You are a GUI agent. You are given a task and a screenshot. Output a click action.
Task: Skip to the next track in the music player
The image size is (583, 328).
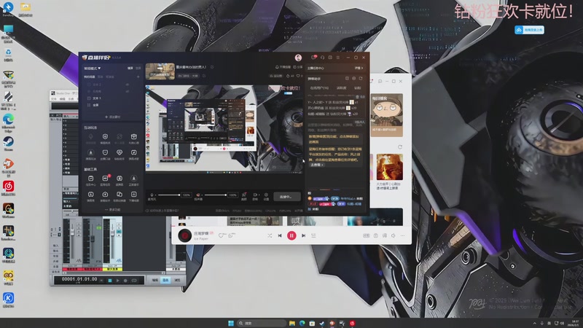pyautogui.click(x=303, y=235)
